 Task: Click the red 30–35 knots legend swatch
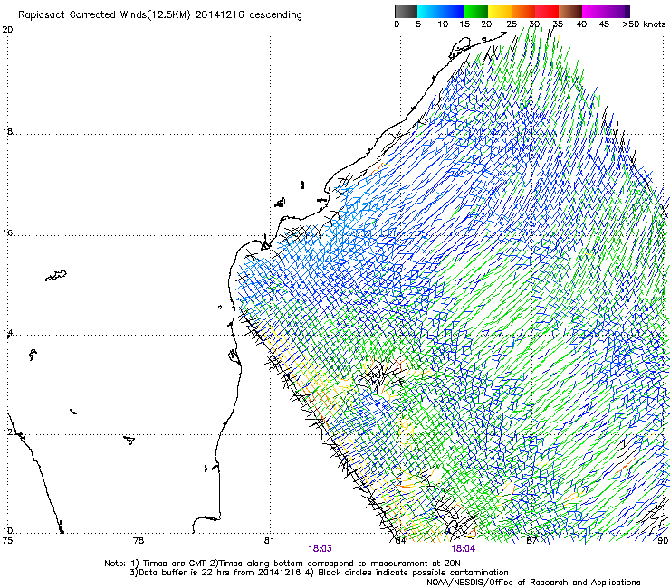547,11
